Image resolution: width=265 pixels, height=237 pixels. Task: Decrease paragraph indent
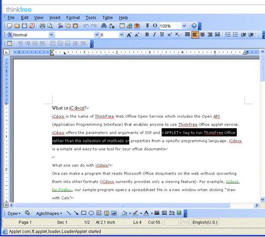pos(243,35)
